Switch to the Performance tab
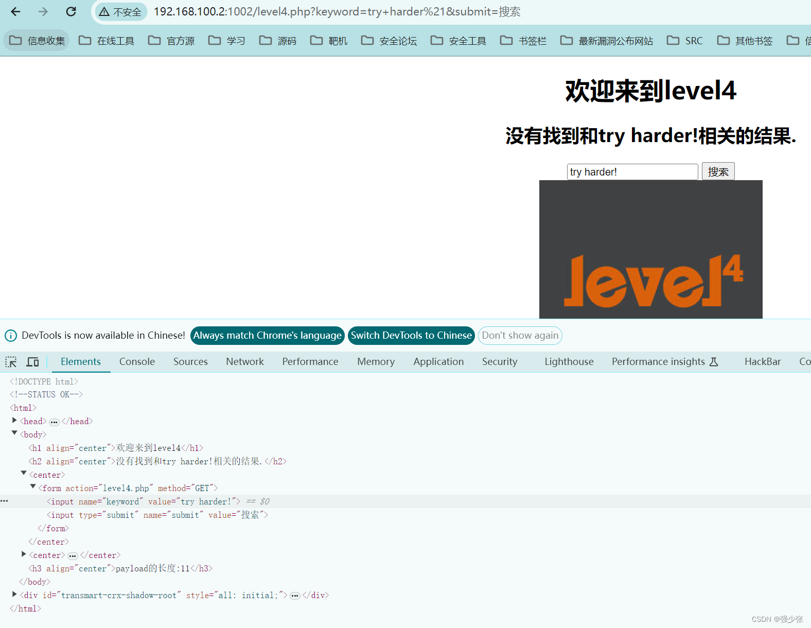The width and height of the screenshot is (811, 628). (310, 362)
